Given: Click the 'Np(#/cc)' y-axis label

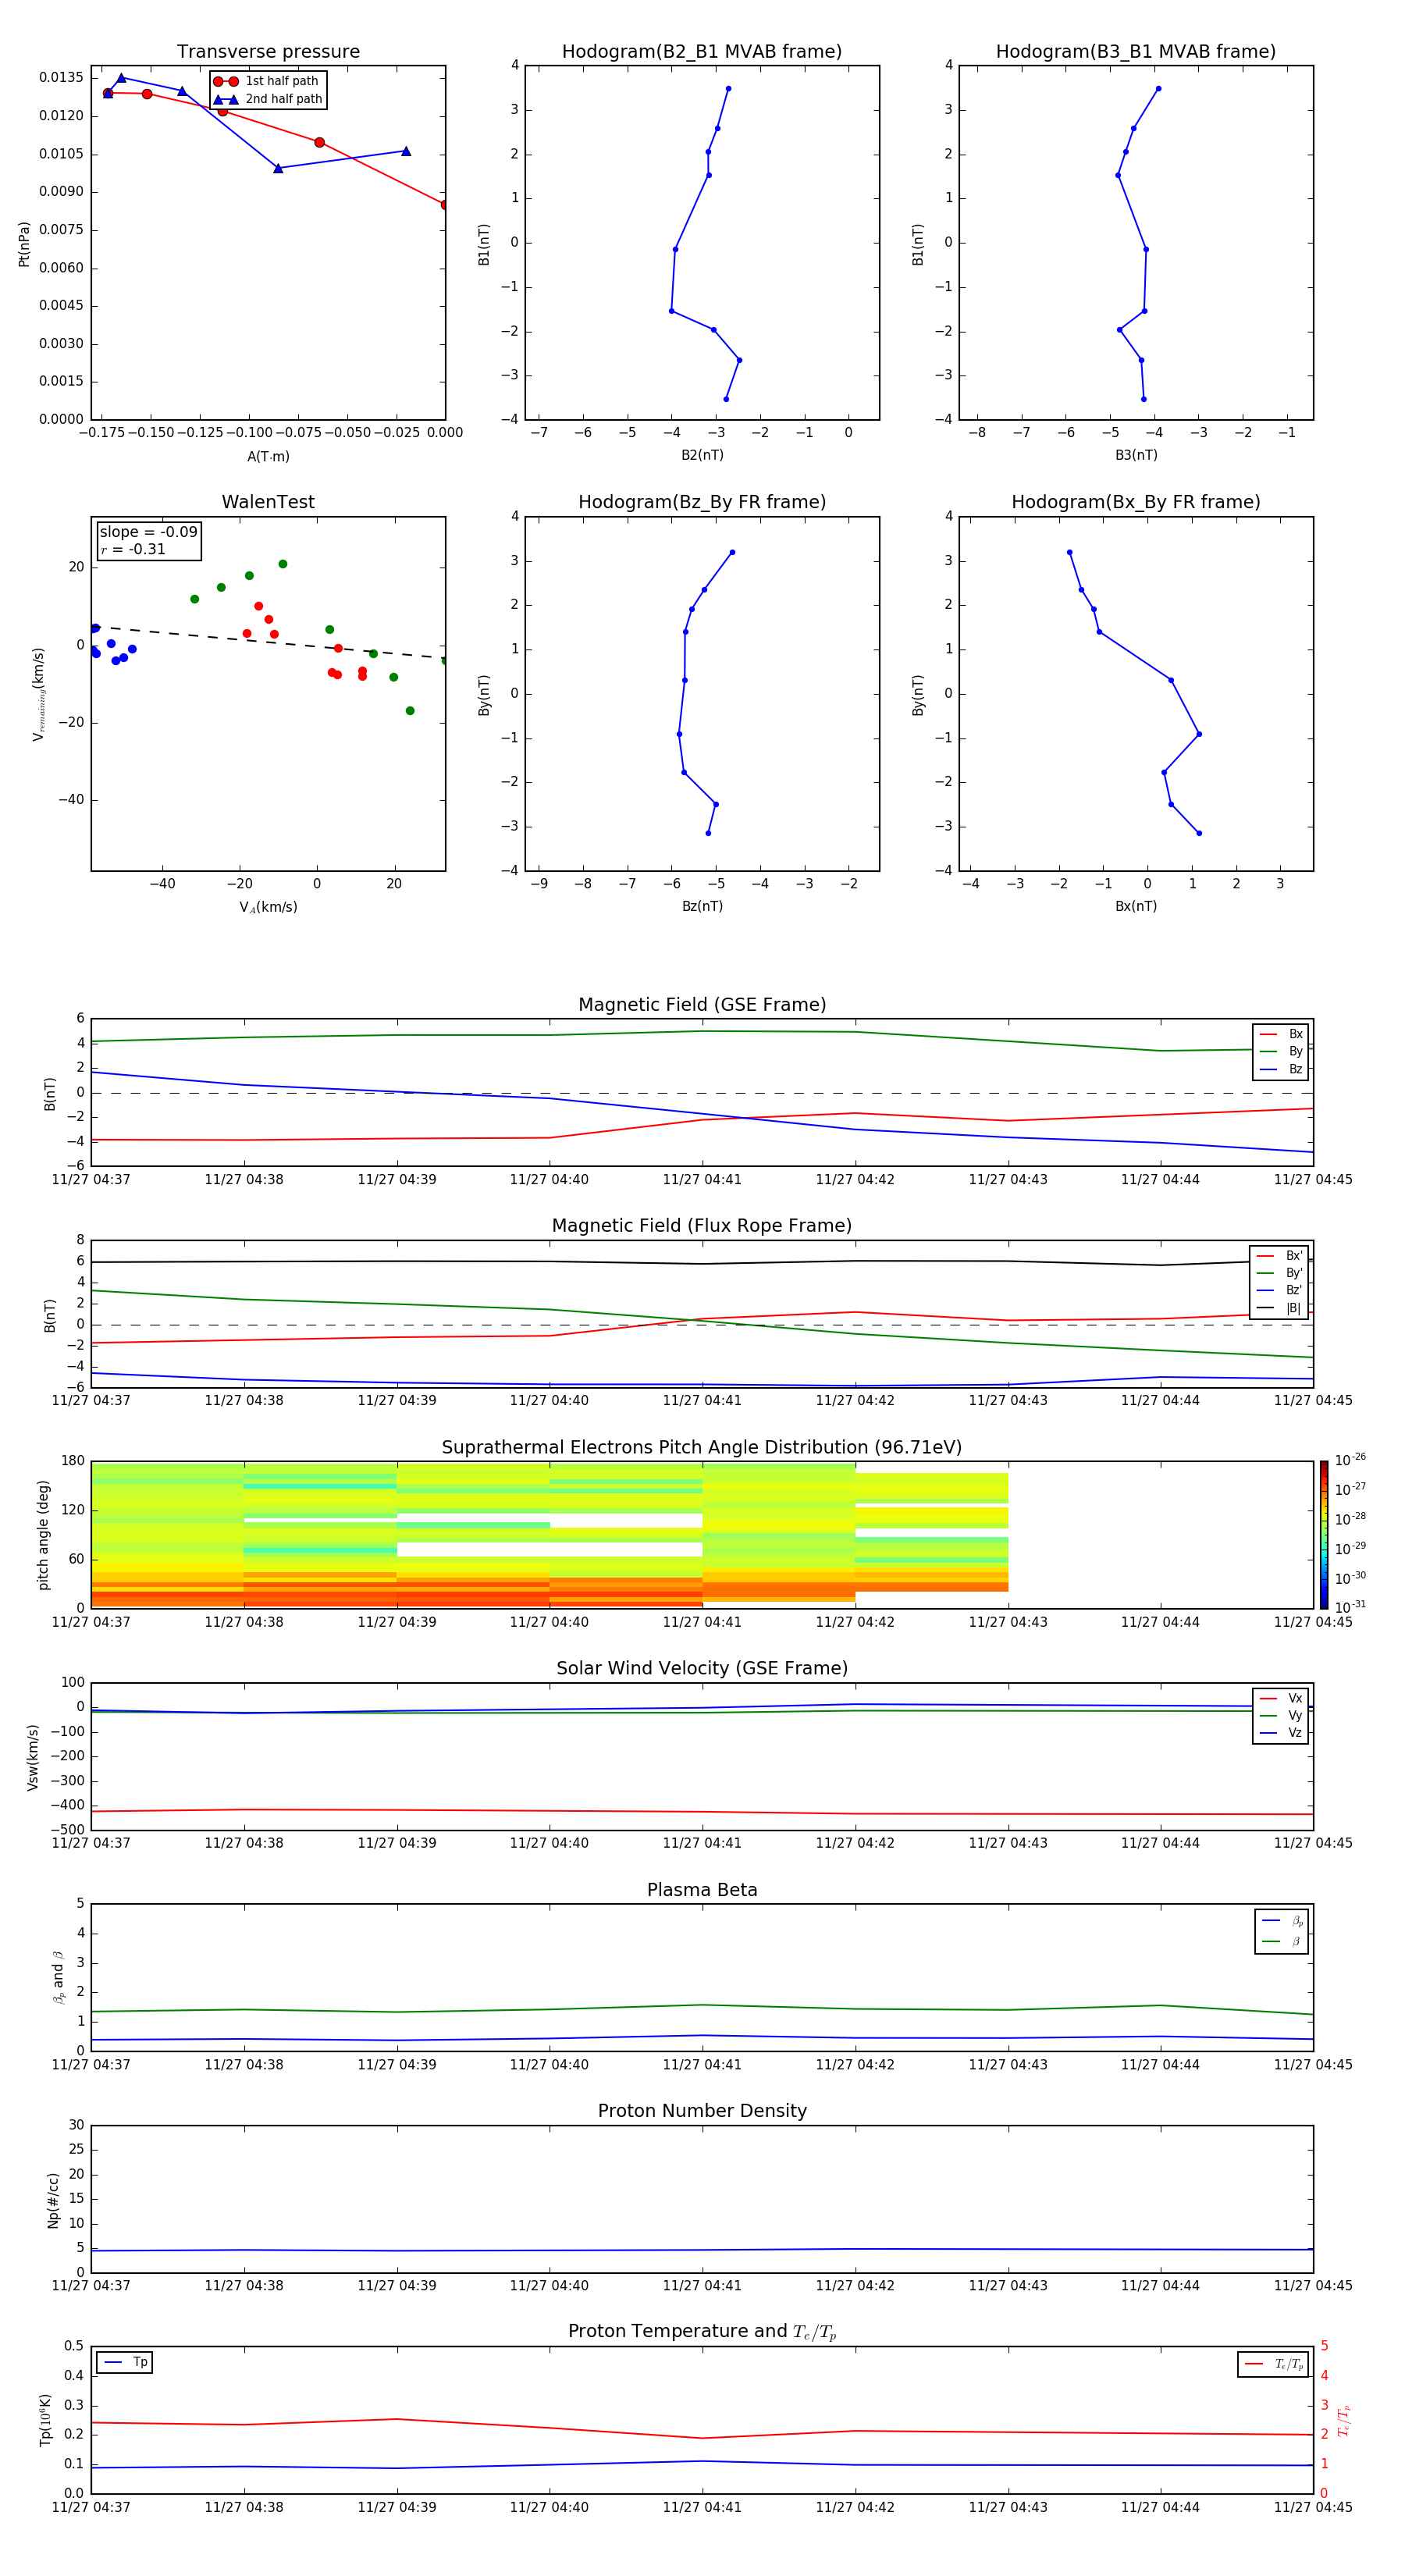Looking at the screenshot, I should (53, 2200).
